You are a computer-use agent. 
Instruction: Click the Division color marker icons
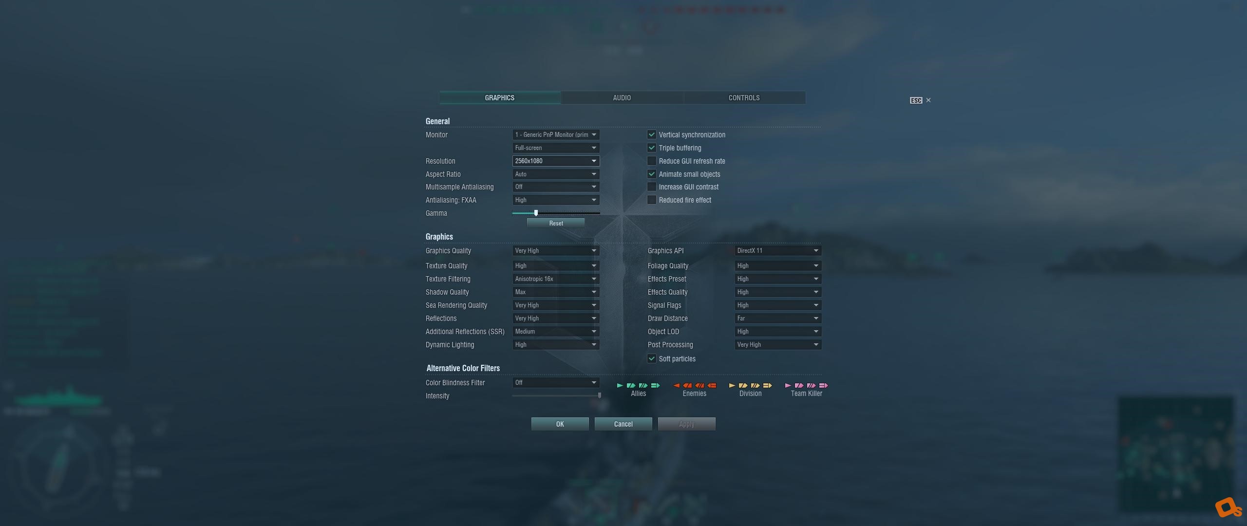[x=750, y=385]
